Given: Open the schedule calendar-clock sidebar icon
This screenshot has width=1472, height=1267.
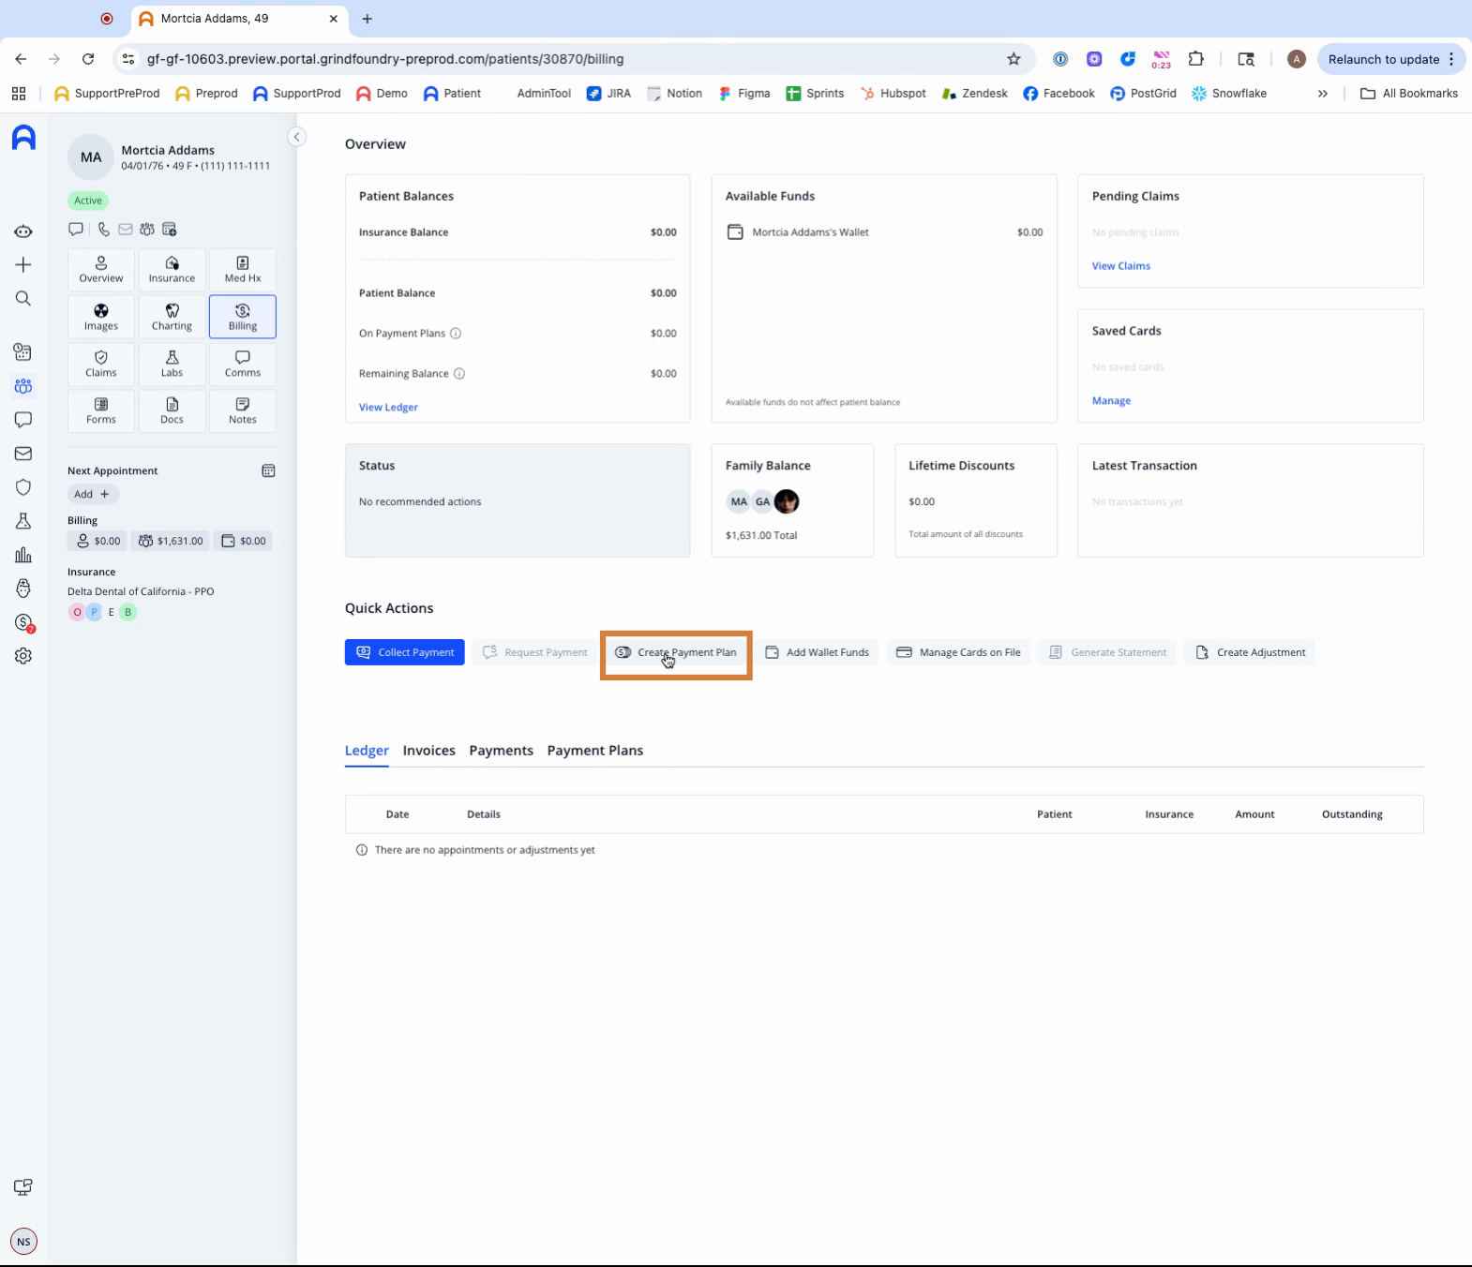Looking at the screenshot, I should point(23,352).
